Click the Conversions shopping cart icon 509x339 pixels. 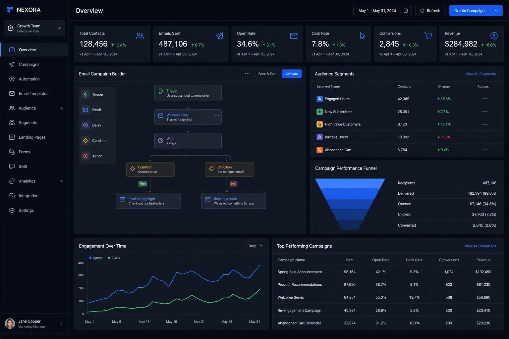pos(428,36)
